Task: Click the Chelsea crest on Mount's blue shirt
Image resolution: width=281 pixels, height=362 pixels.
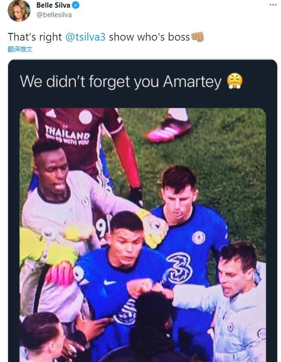Action: coord(199,238)
